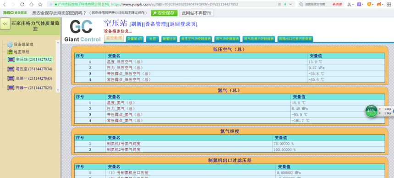Click the -50.6 ℃ dew point value

pos(316,80)
